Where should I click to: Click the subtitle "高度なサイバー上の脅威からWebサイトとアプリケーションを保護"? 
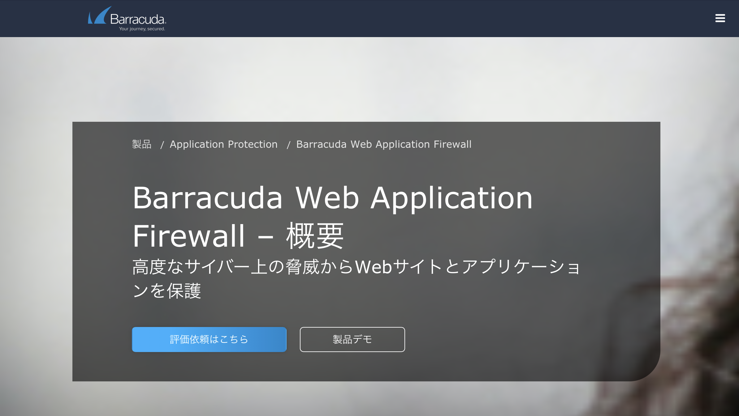[356, 279]
